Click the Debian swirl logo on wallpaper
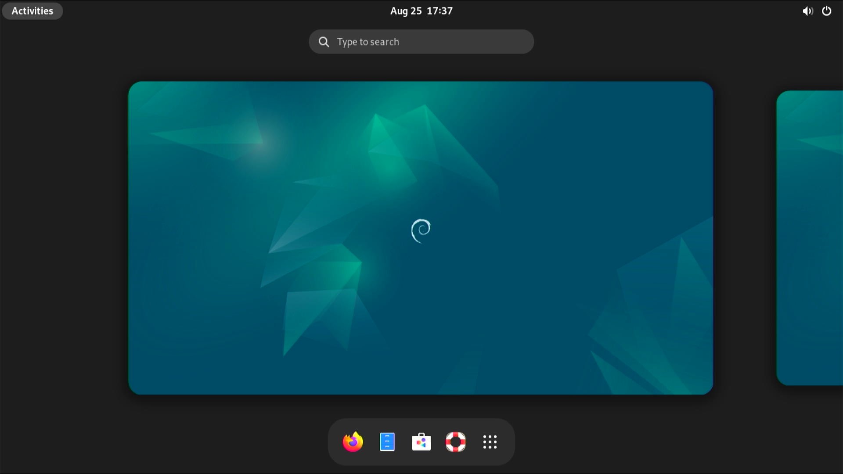This screenshot has height=474, width=843. coord(421,231)
